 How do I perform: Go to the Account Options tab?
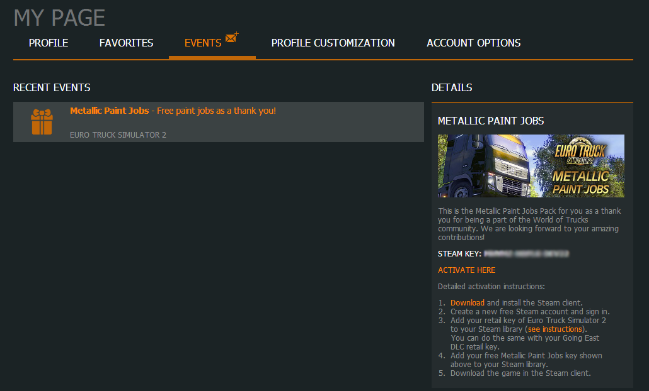473,43
